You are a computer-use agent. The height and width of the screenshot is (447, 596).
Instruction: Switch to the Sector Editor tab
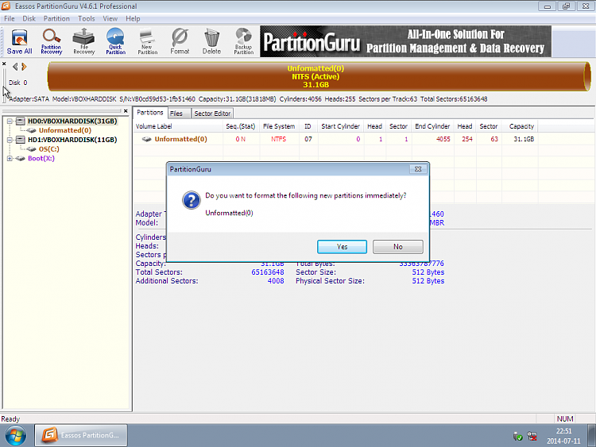(212, 114)
